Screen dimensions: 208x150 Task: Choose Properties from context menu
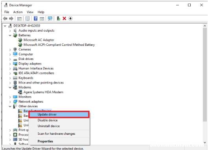click(x=59, y=141)
